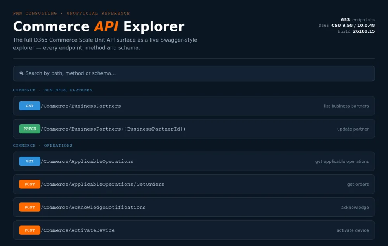
Task: Expand the GET /Commerce/BusinessPartners endpoint row
Action: click(x=194, y=106)
